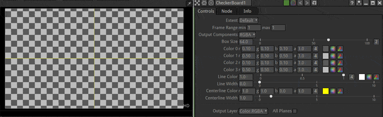Click the Line Width slider handle

260,82
